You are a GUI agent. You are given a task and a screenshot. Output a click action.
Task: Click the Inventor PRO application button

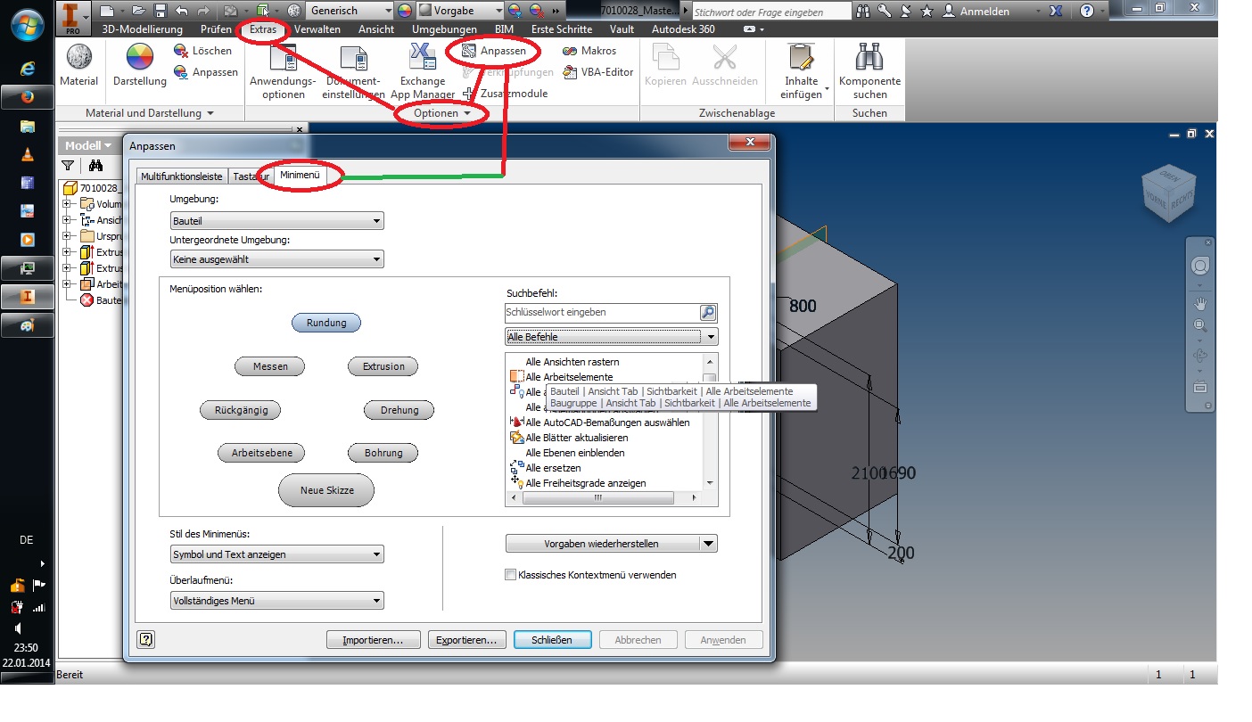click(x=73, y=18)
